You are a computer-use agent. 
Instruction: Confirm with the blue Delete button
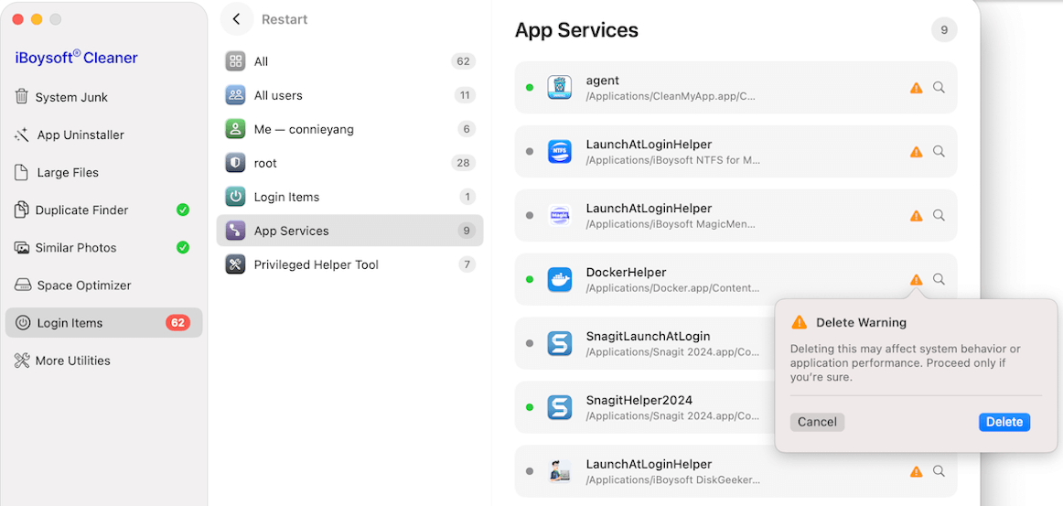[x=1004, y=422]
